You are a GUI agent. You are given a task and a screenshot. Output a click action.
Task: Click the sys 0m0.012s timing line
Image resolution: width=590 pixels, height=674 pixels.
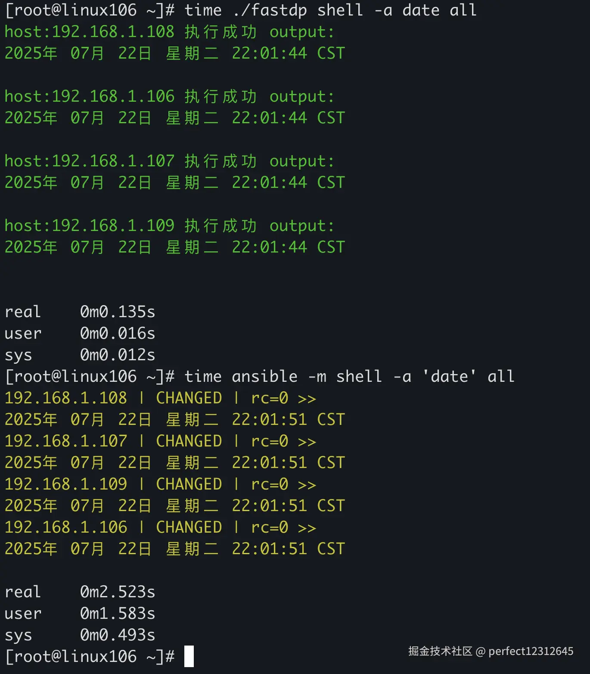coord(80,355)
